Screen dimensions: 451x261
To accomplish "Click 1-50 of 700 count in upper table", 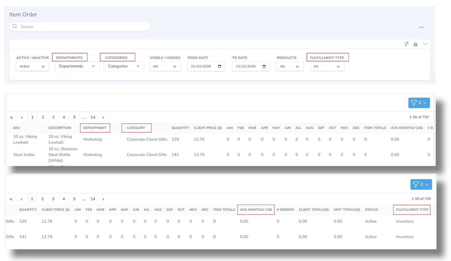I will tap(419, 117).
